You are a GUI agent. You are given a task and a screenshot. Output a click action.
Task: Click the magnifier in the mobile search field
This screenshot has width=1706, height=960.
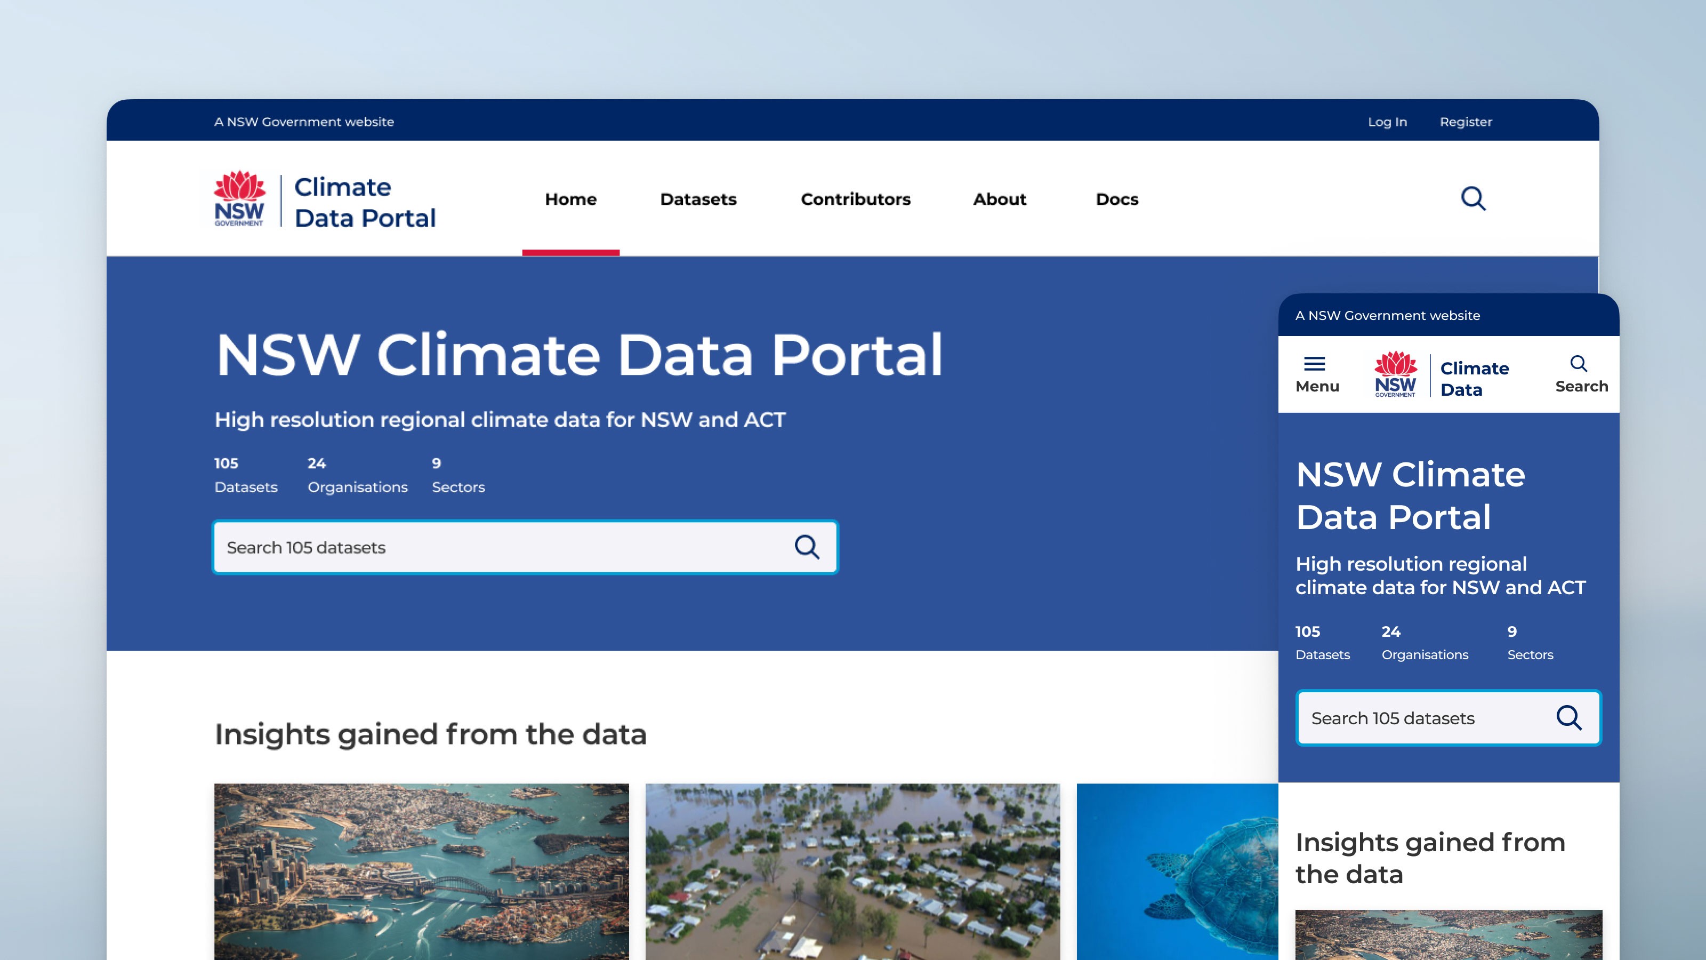click(x=1568, y=717)
